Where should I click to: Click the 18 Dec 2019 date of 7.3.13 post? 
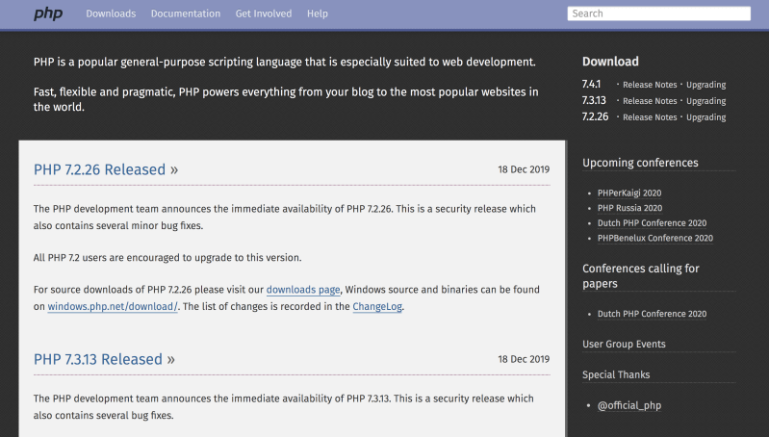pyautogui.click(x=524, y=359)
